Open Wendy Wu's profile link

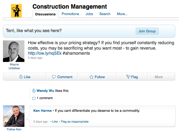click(45, 91)
